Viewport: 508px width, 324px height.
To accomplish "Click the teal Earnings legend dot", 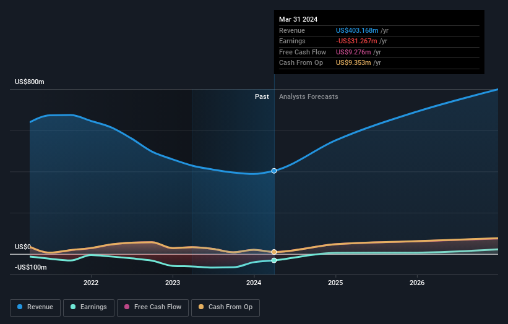I will [x=73, y=307].
